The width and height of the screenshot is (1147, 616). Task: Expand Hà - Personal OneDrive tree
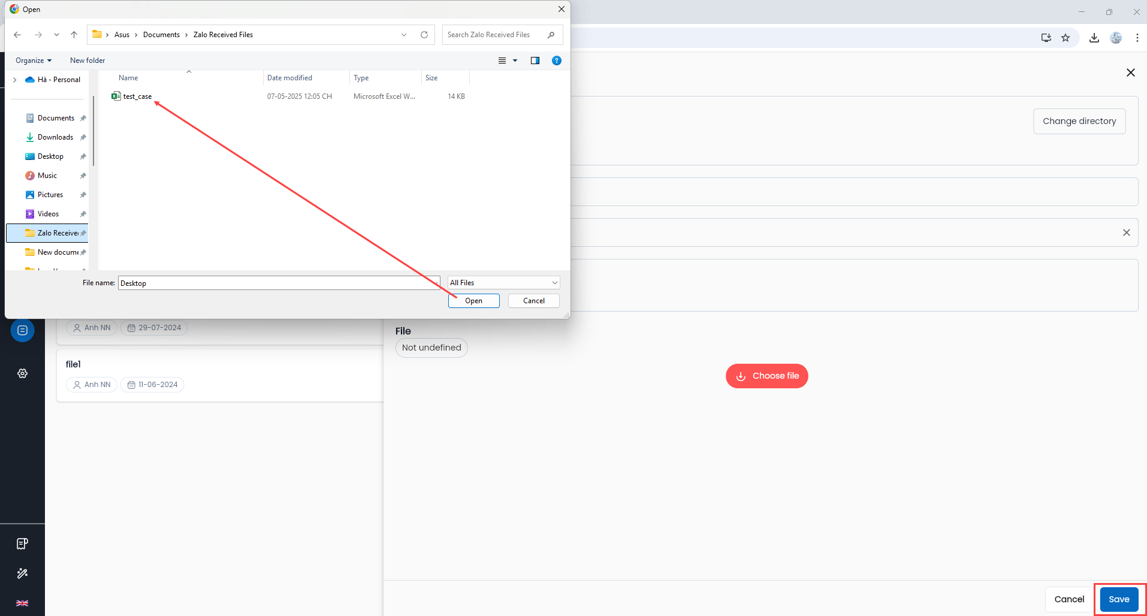click(x=15, y=80)
